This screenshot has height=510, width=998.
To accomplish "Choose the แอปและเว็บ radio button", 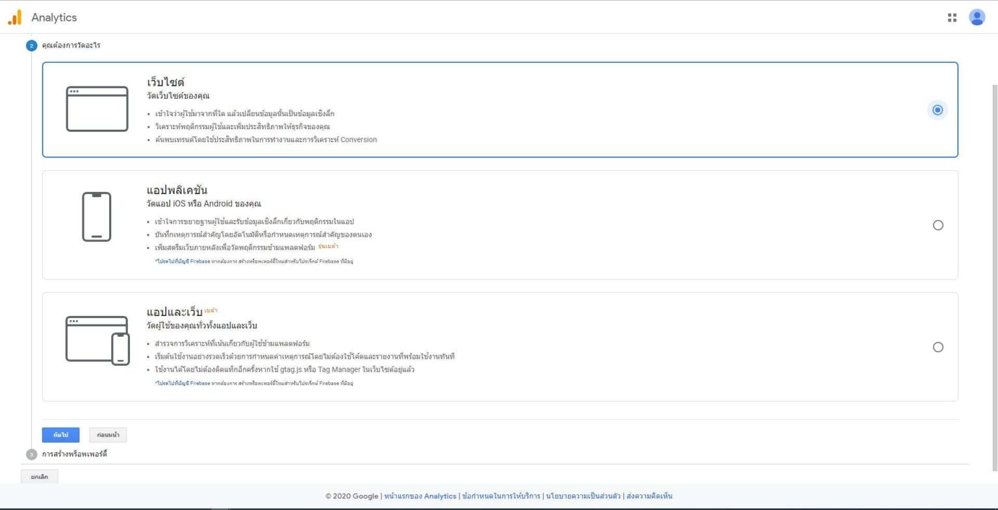I will coord(938,347).
